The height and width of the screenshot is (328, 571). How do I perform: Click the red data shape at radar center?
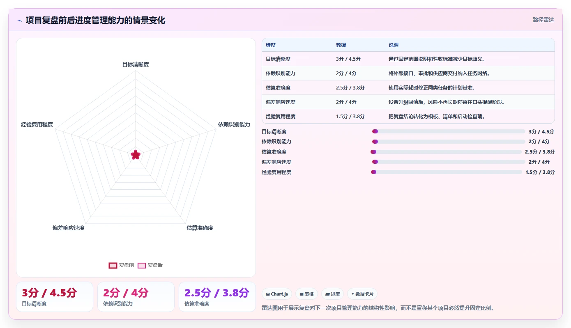[136, 155]
